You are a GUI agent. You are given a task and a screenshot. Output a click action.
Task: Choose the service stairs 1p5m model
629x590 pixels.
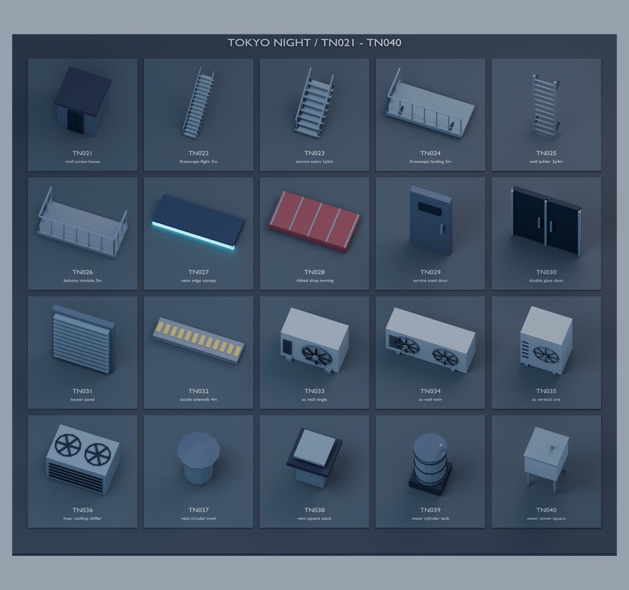pos(314,103)
